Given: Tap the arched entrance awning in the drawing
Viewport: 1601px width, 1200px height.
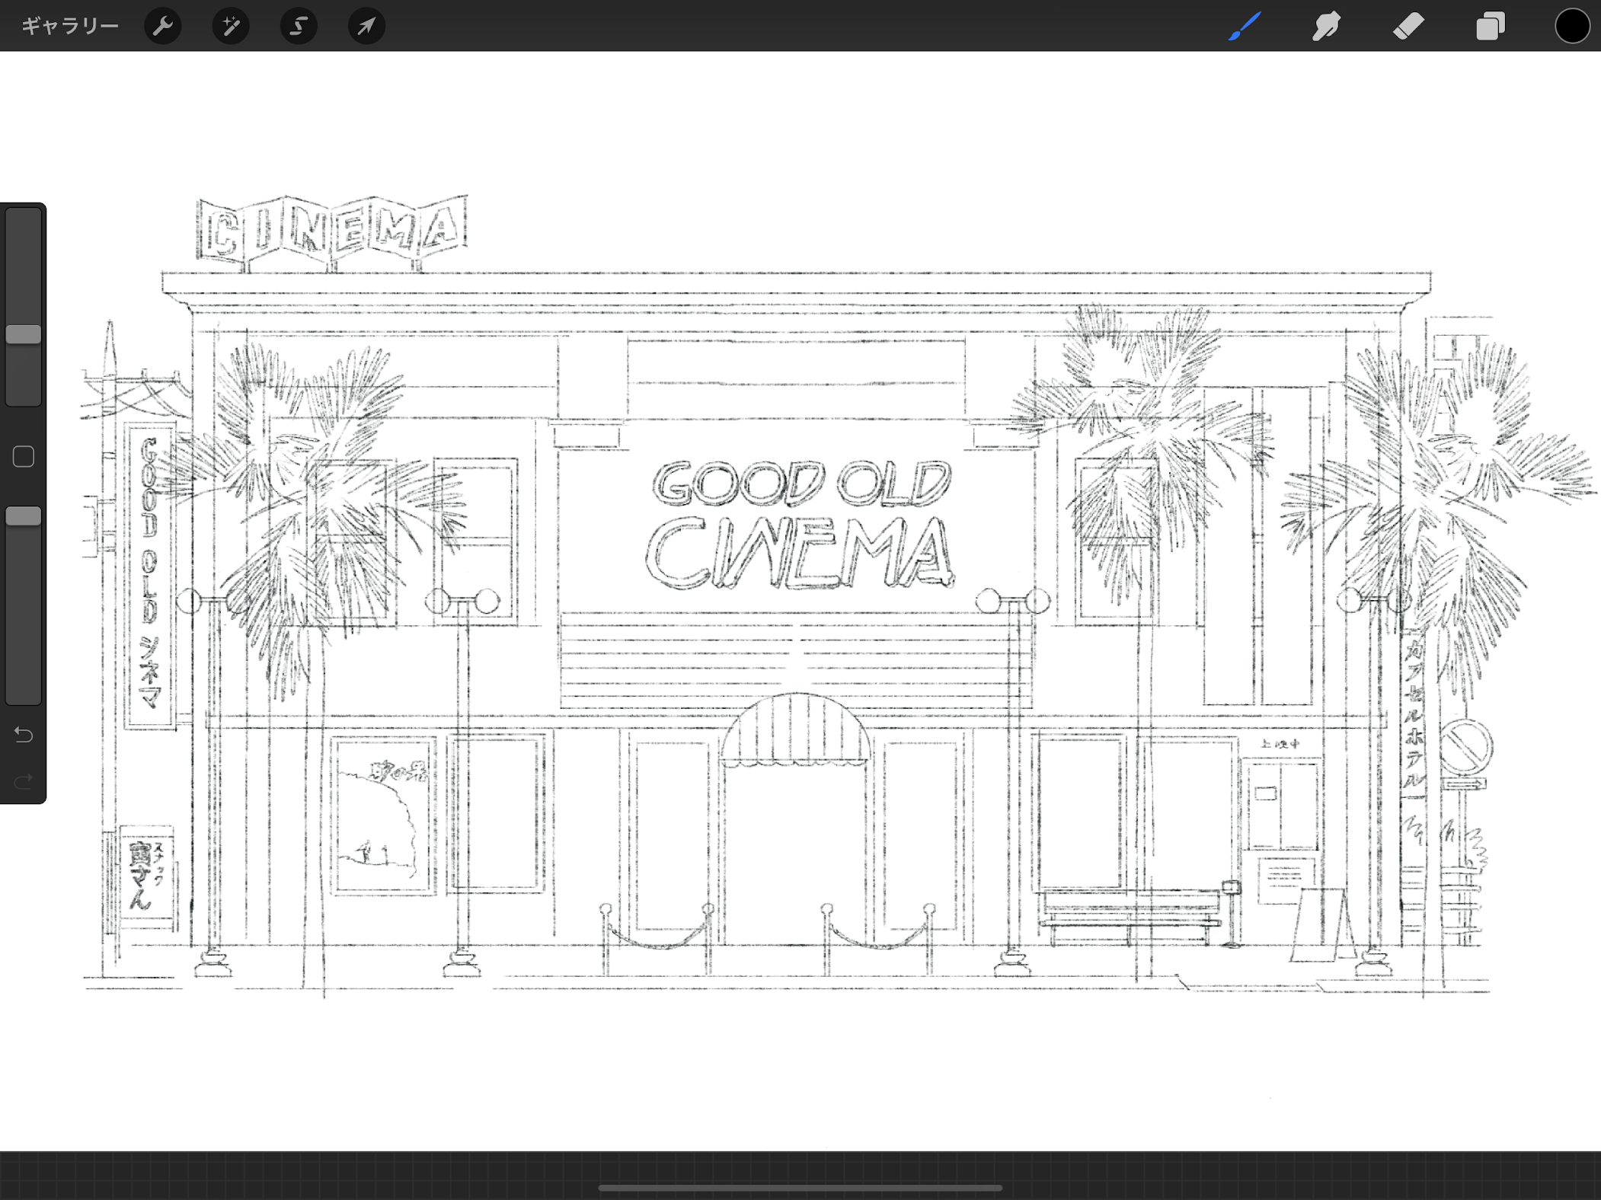Looking at the screenshot, I should (x=796, y=731).
